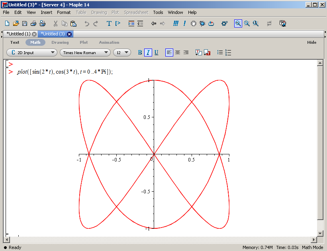Toggle bulleted list

point(220,53)
